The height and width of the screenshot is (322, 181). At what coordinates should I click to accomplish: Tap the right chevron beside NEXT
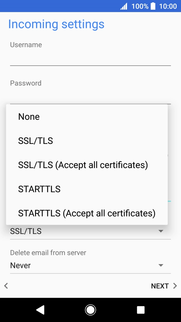[x=175, y=286]
